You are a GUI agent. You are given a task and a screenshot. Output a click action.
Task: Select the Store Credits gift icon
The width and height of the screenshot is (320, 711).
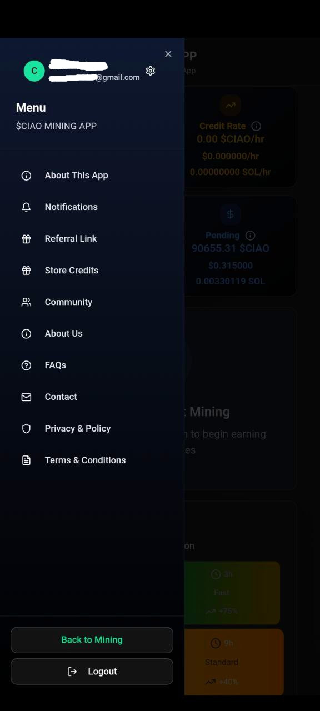26,270
